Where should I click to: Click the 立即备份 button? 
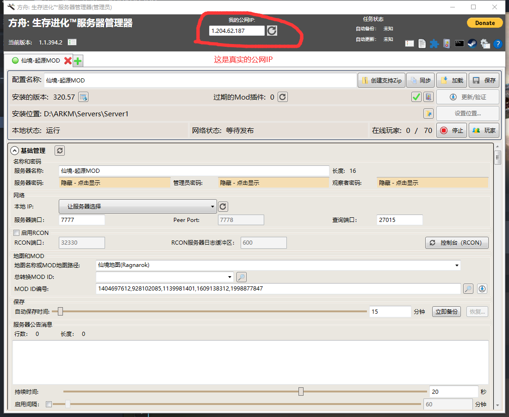(447, 312)
